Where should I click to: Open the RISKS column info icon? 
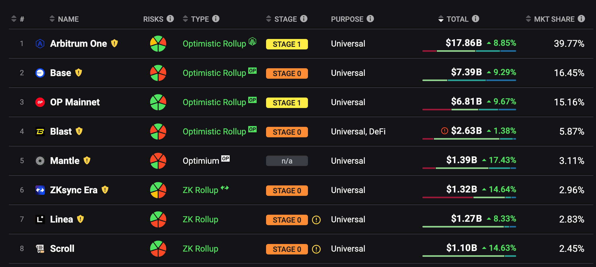click(170, 19)
